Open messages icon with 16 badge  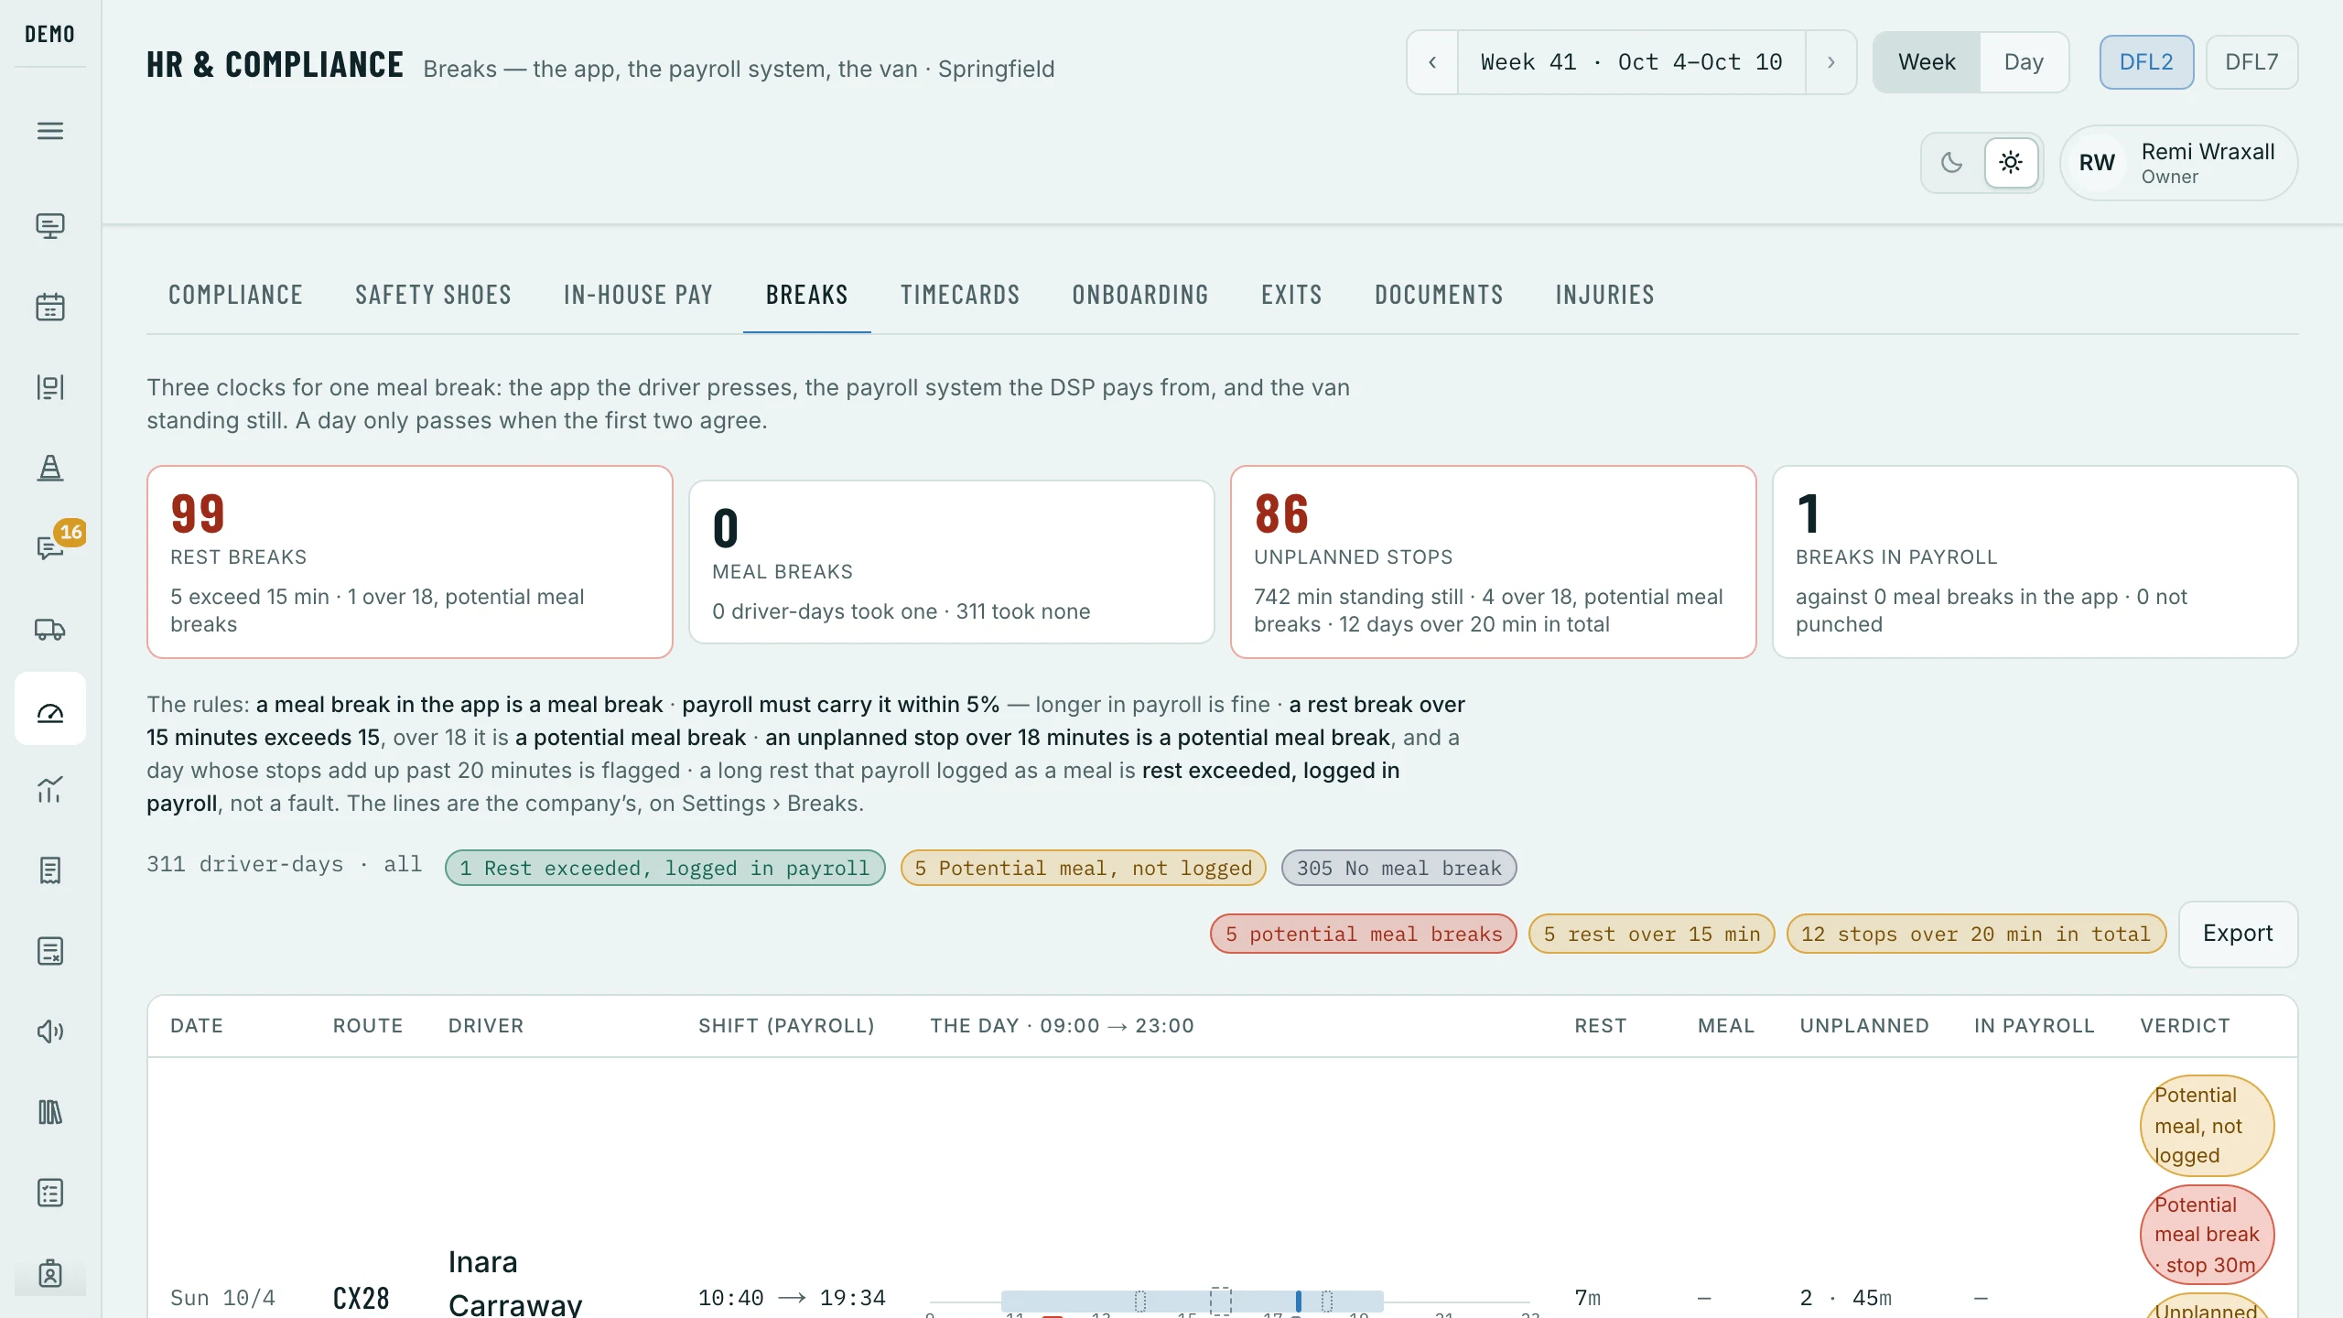click(x=50, y=548)
